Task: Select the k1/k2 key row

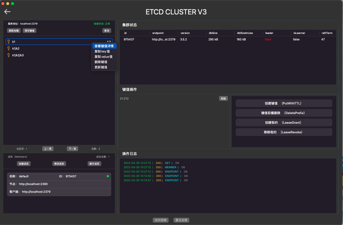Action: click(59, 49)
